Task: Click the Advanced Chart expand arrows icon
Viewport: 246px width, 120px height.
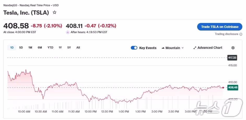Action: point(195,48)
